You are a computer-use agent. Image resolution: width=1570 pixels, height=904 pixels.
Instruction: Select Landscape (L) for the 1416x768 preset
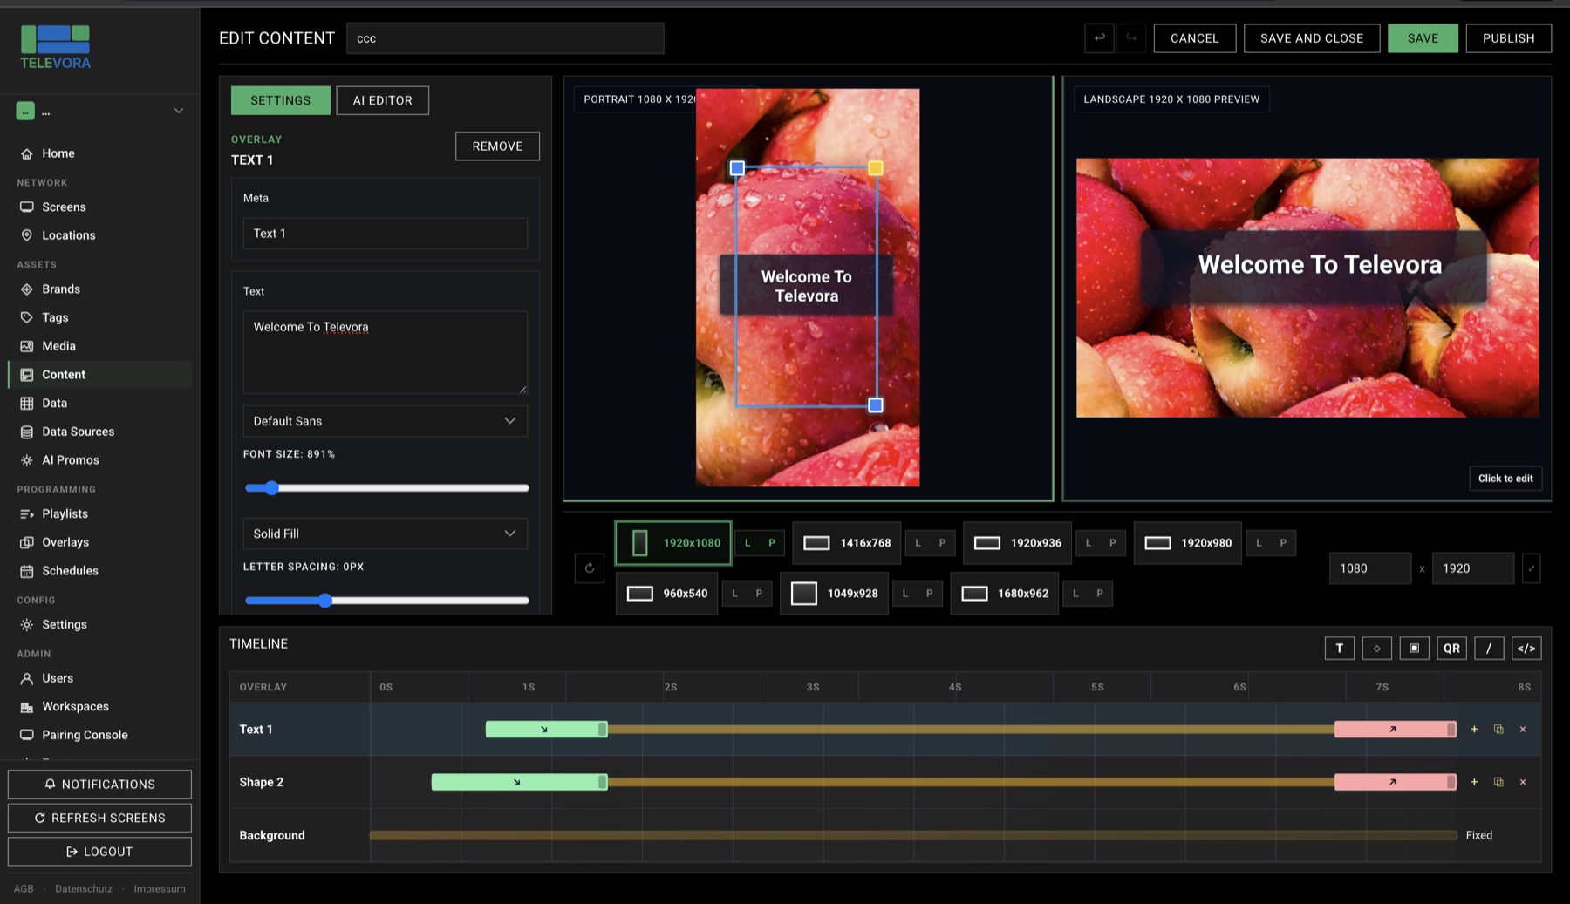point(918,542)
